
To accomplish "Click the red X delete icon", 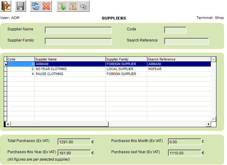I will click(47, 6).
